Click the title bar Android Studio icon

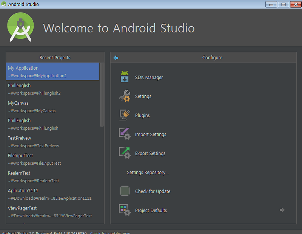4,4
